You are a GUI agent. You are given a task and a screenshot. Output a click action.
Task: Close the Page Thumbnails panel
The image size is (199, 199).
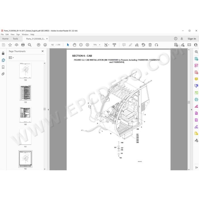[43, 51]
